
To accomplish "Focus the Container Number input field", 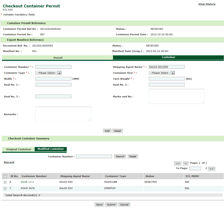I will [53, 67].
